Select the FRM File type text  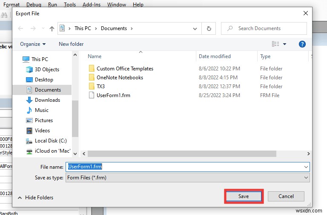(x=270, y=95)
